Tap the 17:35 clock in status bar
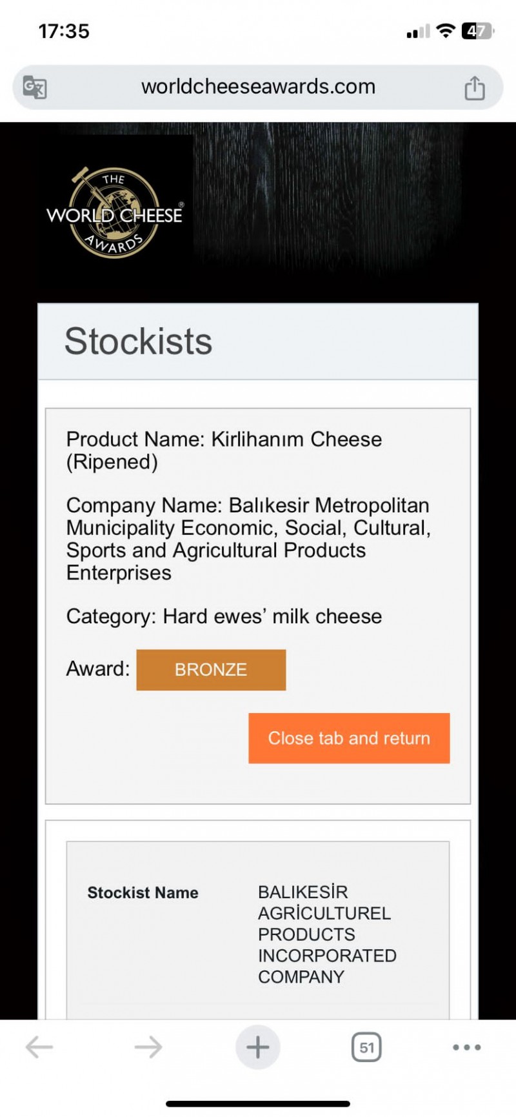516x1117 pixels. [x=64, y=31]
